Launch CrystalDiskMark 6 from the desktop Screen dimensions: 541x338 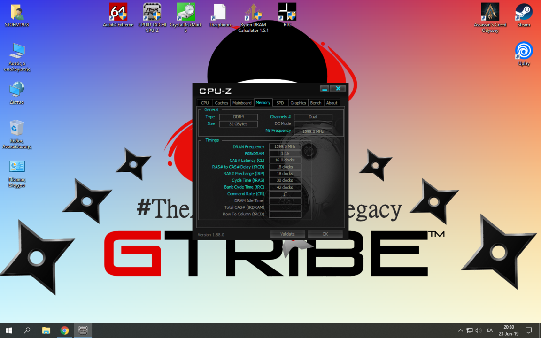185,18
